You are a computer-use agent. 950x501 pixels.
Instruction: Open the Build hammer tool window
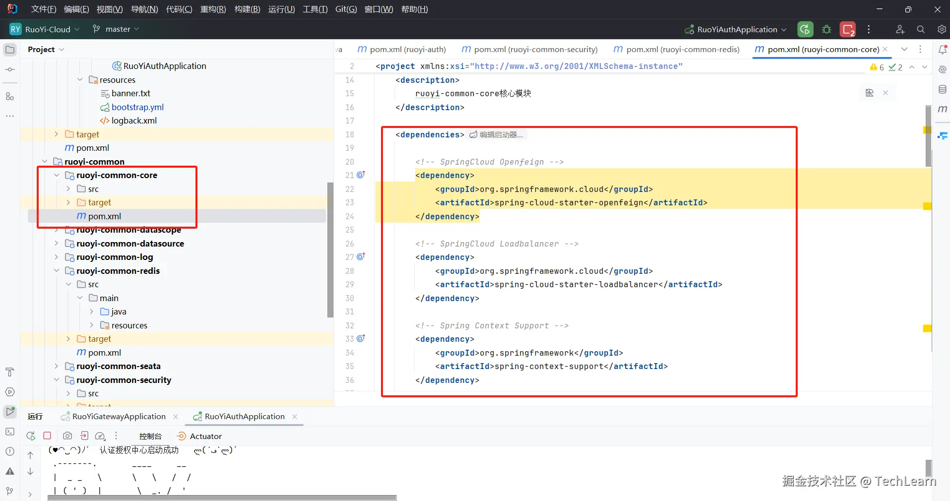point(10,372)
